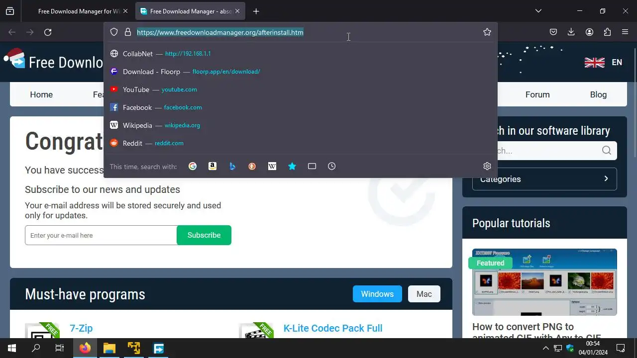
Task: Open the Downloads toolbar icon
Action: (571, 32)
